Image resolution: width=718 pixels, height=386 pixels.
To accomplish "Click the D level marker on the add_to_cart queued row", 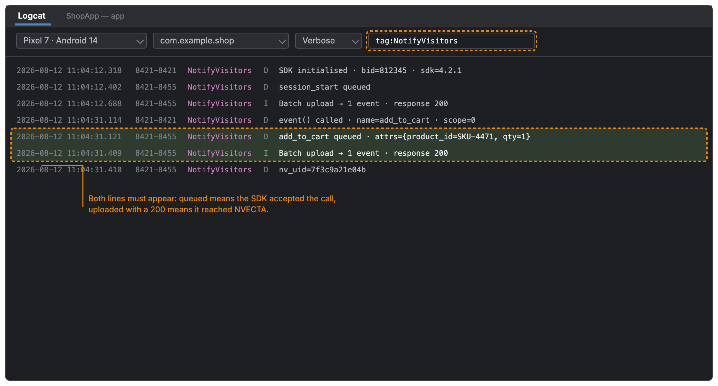I will coord(266,136).
